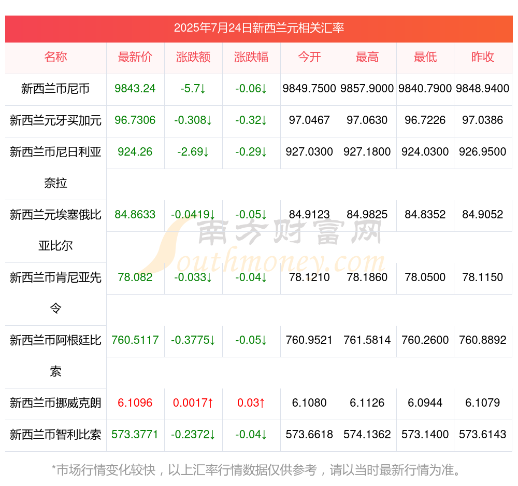Screen dimensions: 518x486
Task: Click low value 760.2600
Action: (x=425, y=340)
